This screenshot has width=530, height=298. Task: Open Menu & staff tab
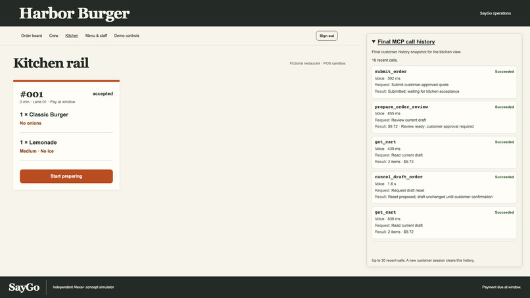pos(96,36)
